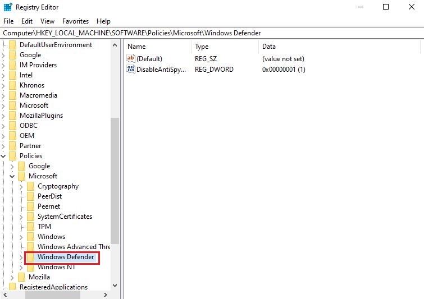424x299 pixels.
Task: Click the SystemCertificates folder icon
Action: pyautogui.click(x=30, y=217)
